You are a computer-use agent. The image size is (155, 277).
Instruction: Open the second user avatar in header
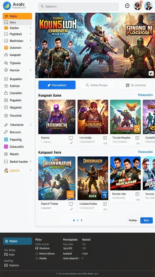(x=148, y=6)
